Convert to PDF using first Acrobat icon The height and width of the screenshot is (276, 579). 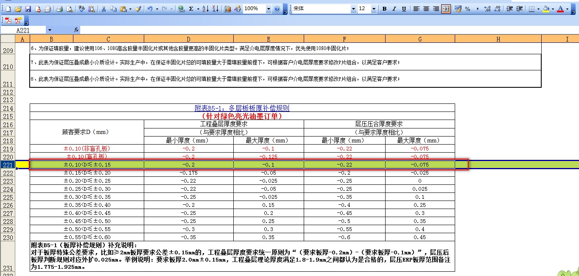coord(8,20)
